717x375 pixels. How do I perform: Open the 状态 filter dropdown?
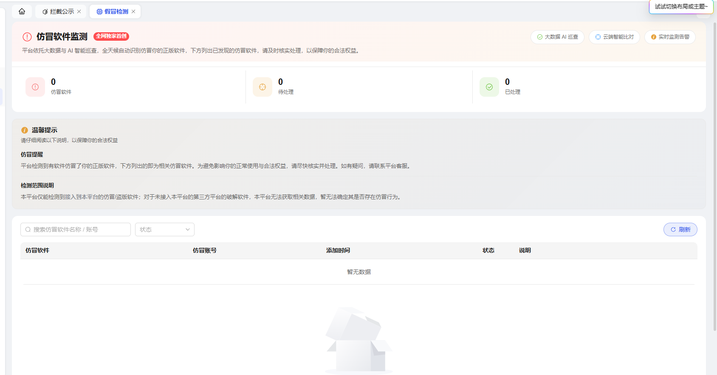click(165, 229)
